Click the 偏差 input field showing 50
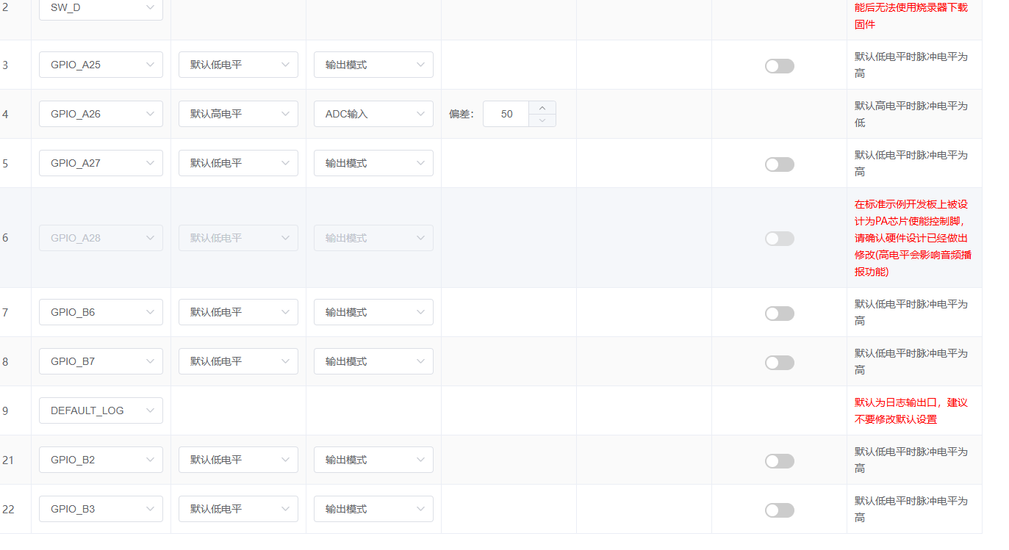This screenshot has height=550, width=1009. 506,114
